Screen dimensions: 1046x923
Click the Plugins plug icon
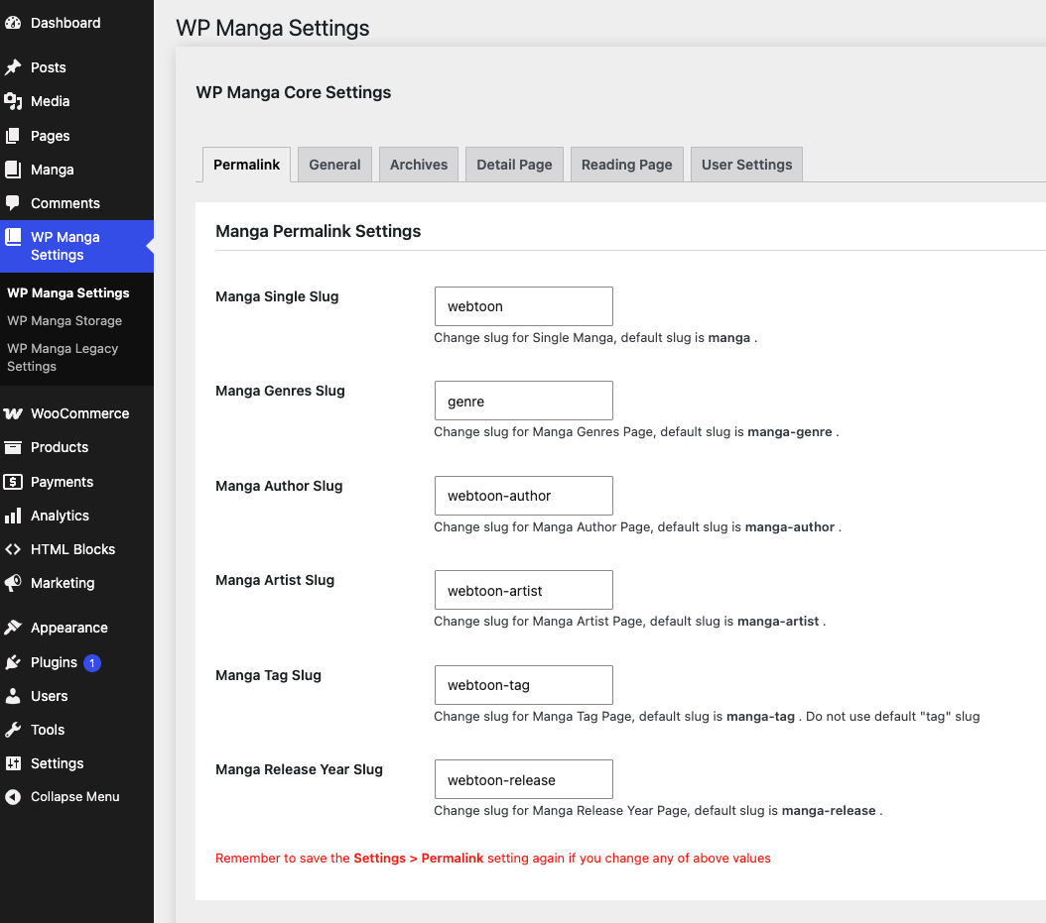13,662
